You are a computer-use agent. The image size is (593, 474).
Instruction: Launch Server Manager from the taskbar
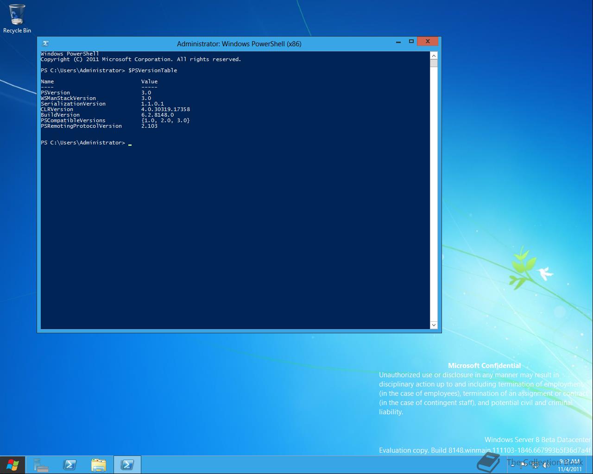click(x=41, y=465)
